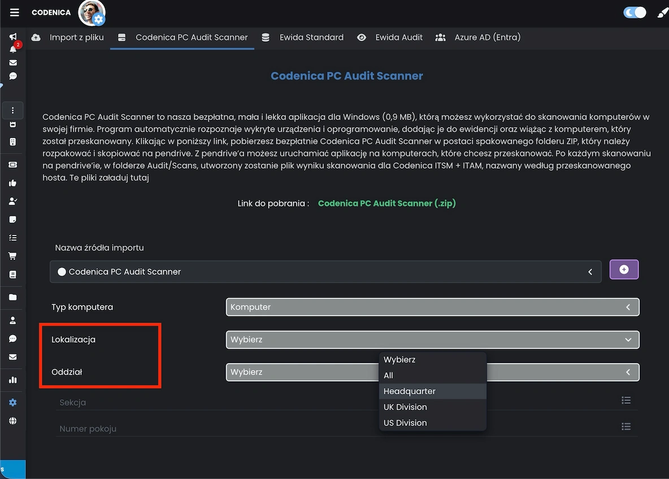
Task: Switch to the Ewida Standard tab
Action: pos(311,37)
